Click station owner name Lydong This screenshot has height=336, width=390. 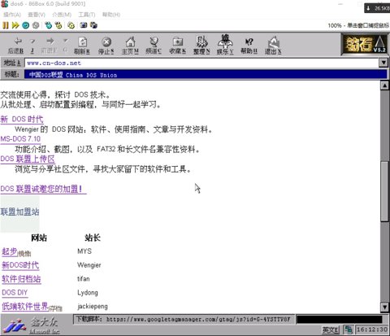point(88,293)
